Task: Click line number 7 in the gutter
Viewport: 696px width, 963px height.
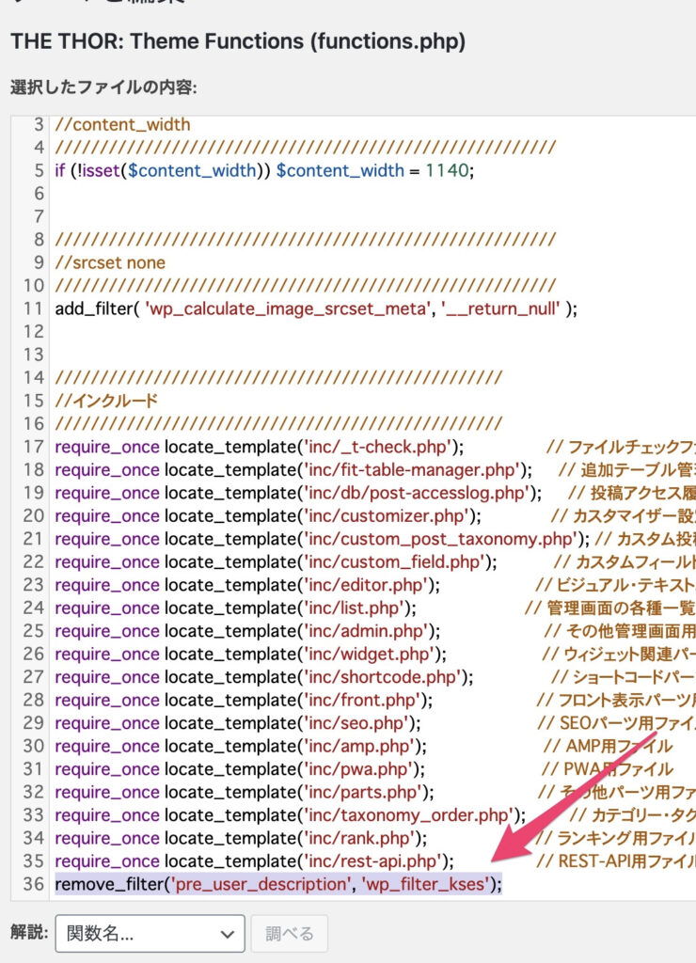Action: pyautogui.click(x=39, y=216)
